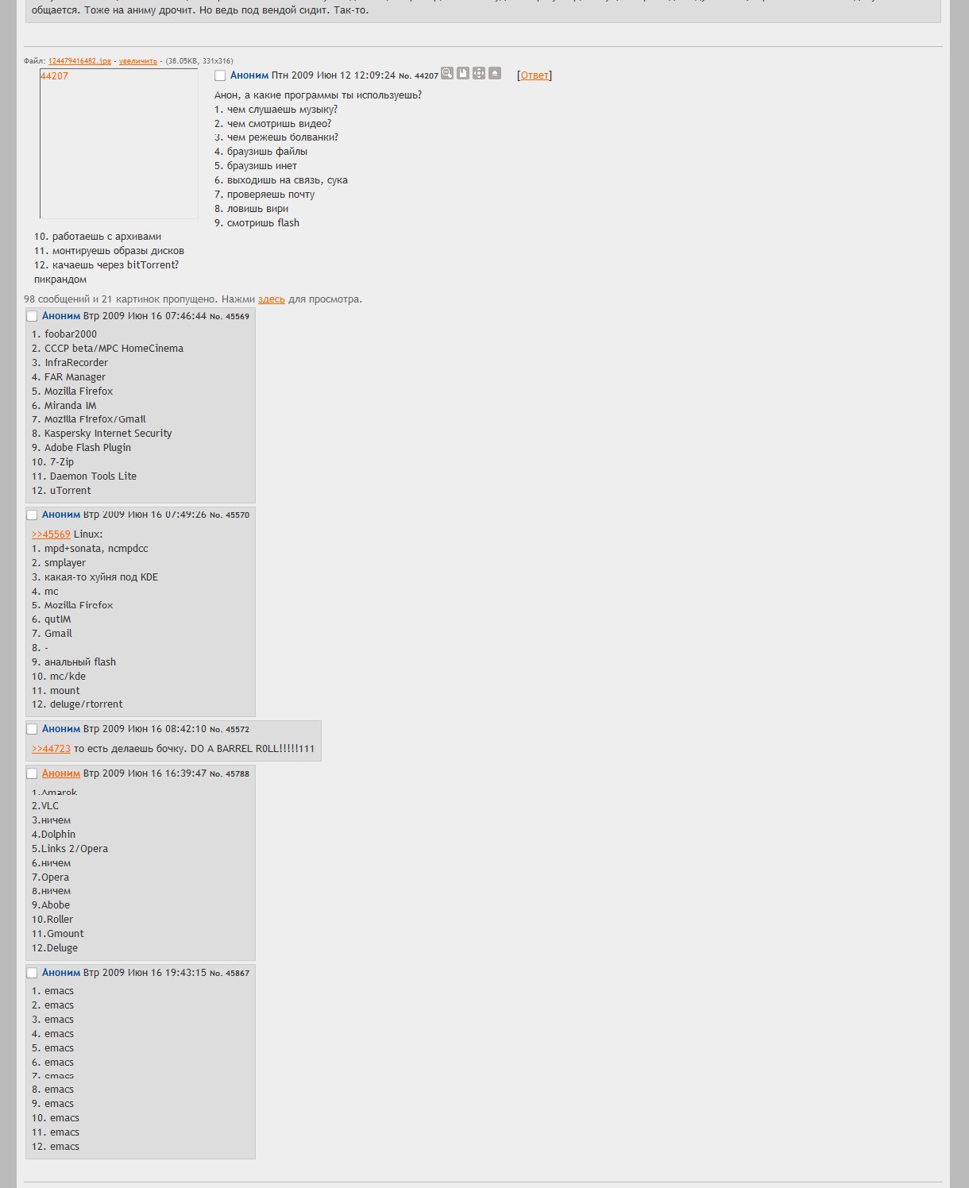The height and width of the screenshot is (1188, 969).
Task: Click the bookmark icon on post 44207
Action: pos(463,73)
